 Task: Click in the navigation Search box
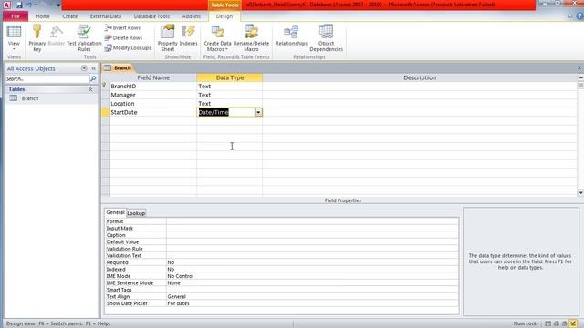[47, 79]
